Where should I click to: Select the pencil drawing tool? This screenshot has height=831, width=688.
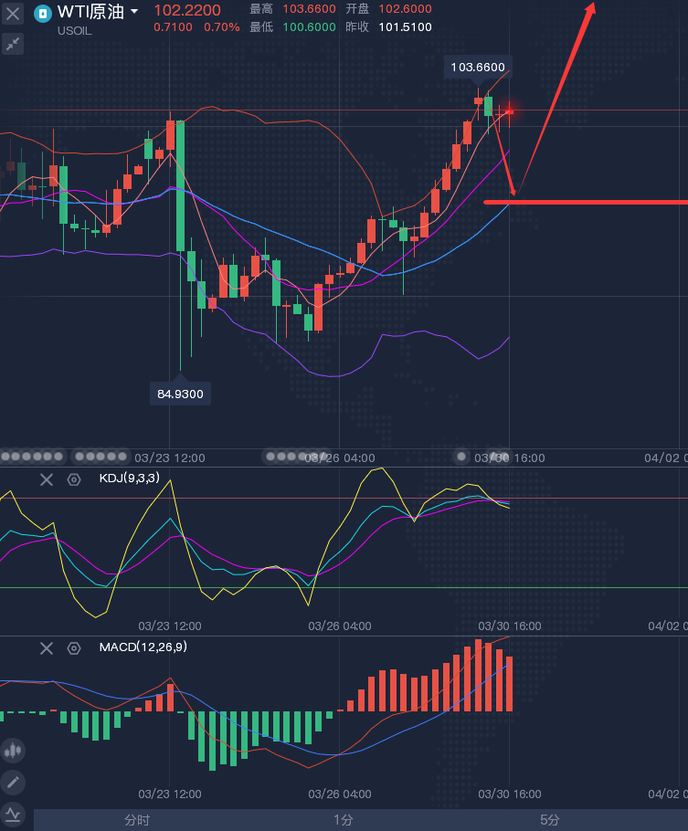[x=13, y=783]
